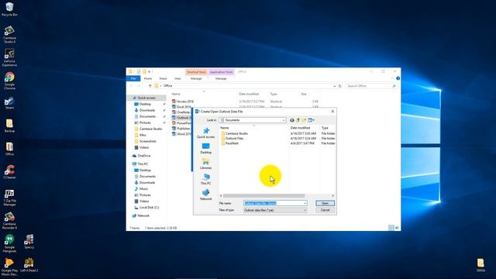The height and width of the screenshot is (279, 496).
Task: Select the Office folder on the desktop
Action: point(9,149)
